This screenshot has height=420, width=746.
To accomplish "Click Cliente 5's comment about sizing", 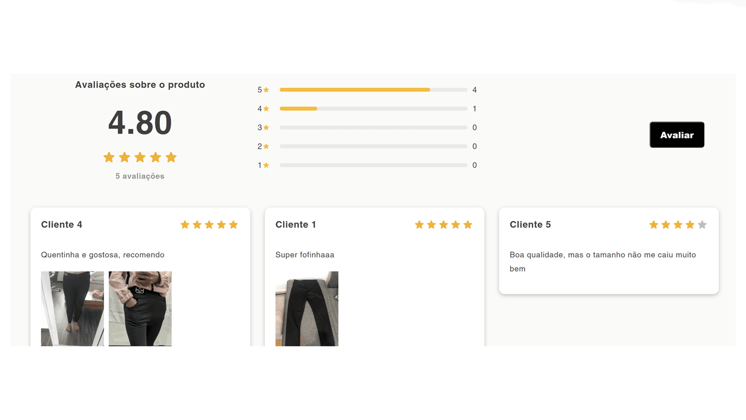I will point(602,261).
